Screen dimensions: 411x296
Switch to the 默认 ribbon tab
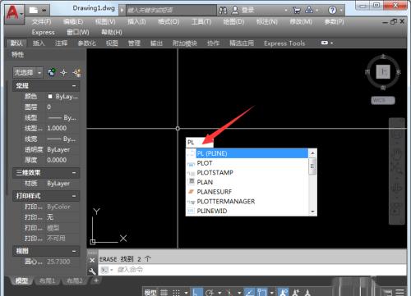click(16, 43)
